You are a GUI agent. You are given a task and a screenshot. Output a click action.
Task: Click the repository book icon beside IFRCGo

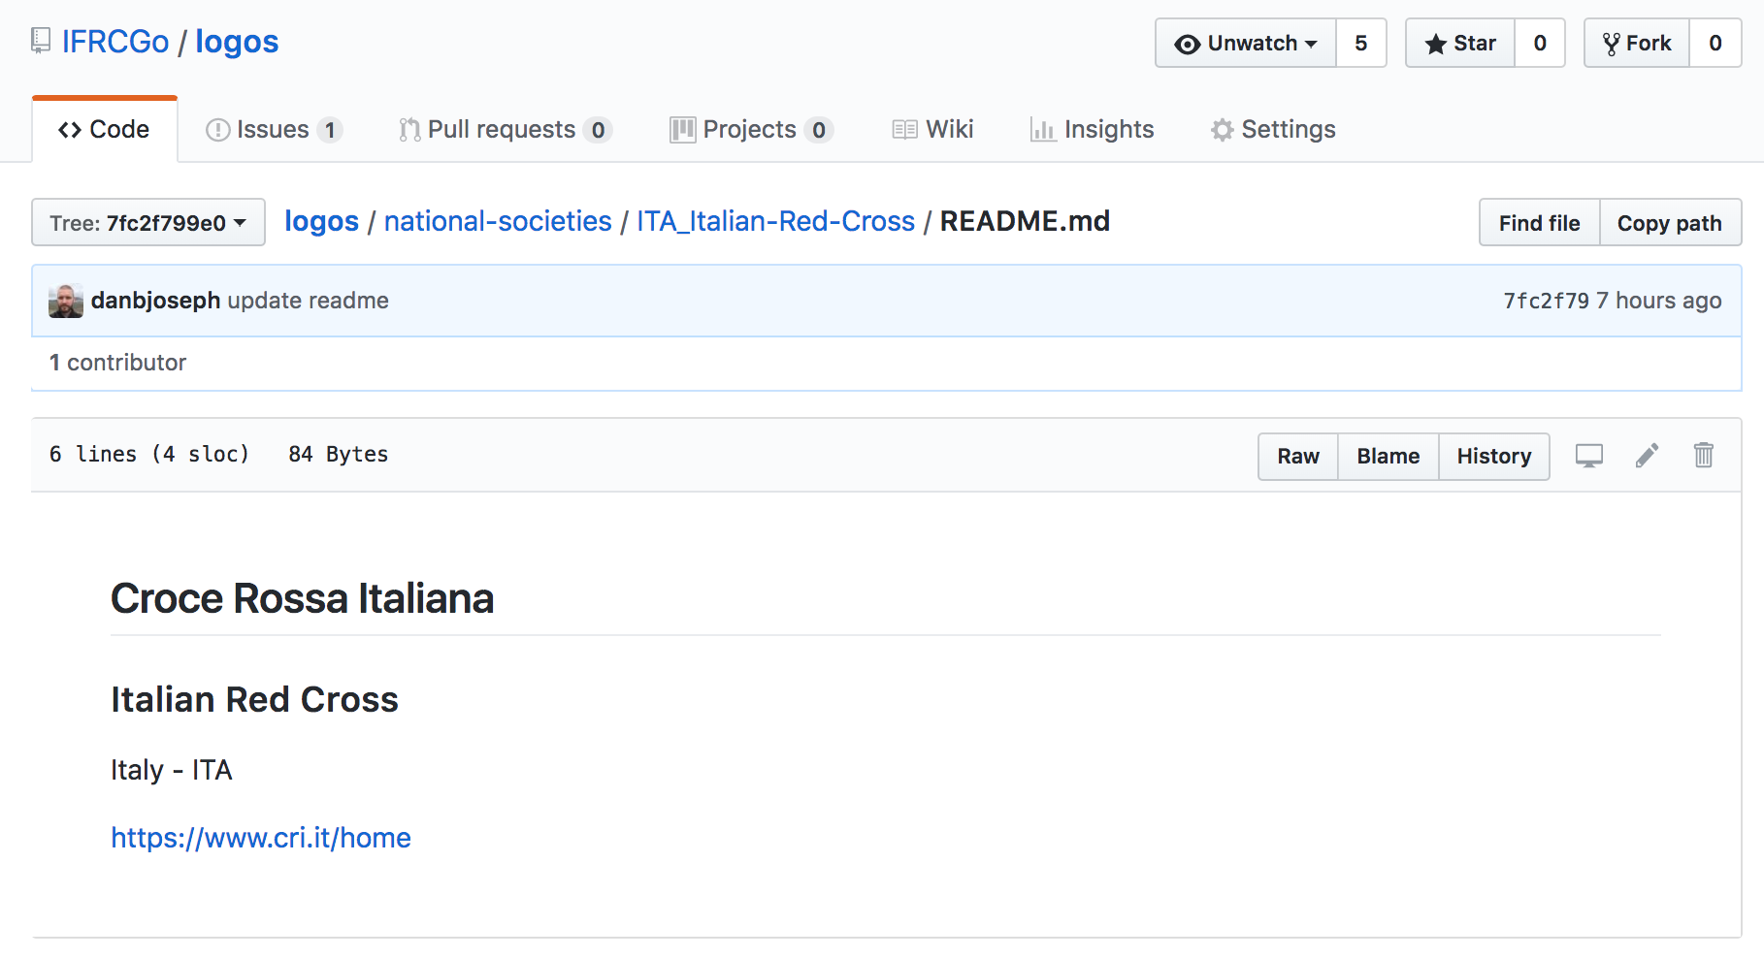click(x=41, y=41)
